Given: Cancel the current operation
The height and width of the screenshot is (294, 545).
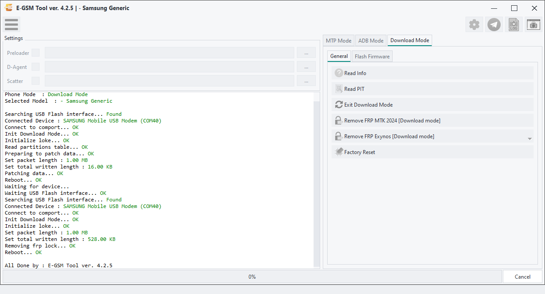Looking at the screenshot, I should click(x=523, y=276).
